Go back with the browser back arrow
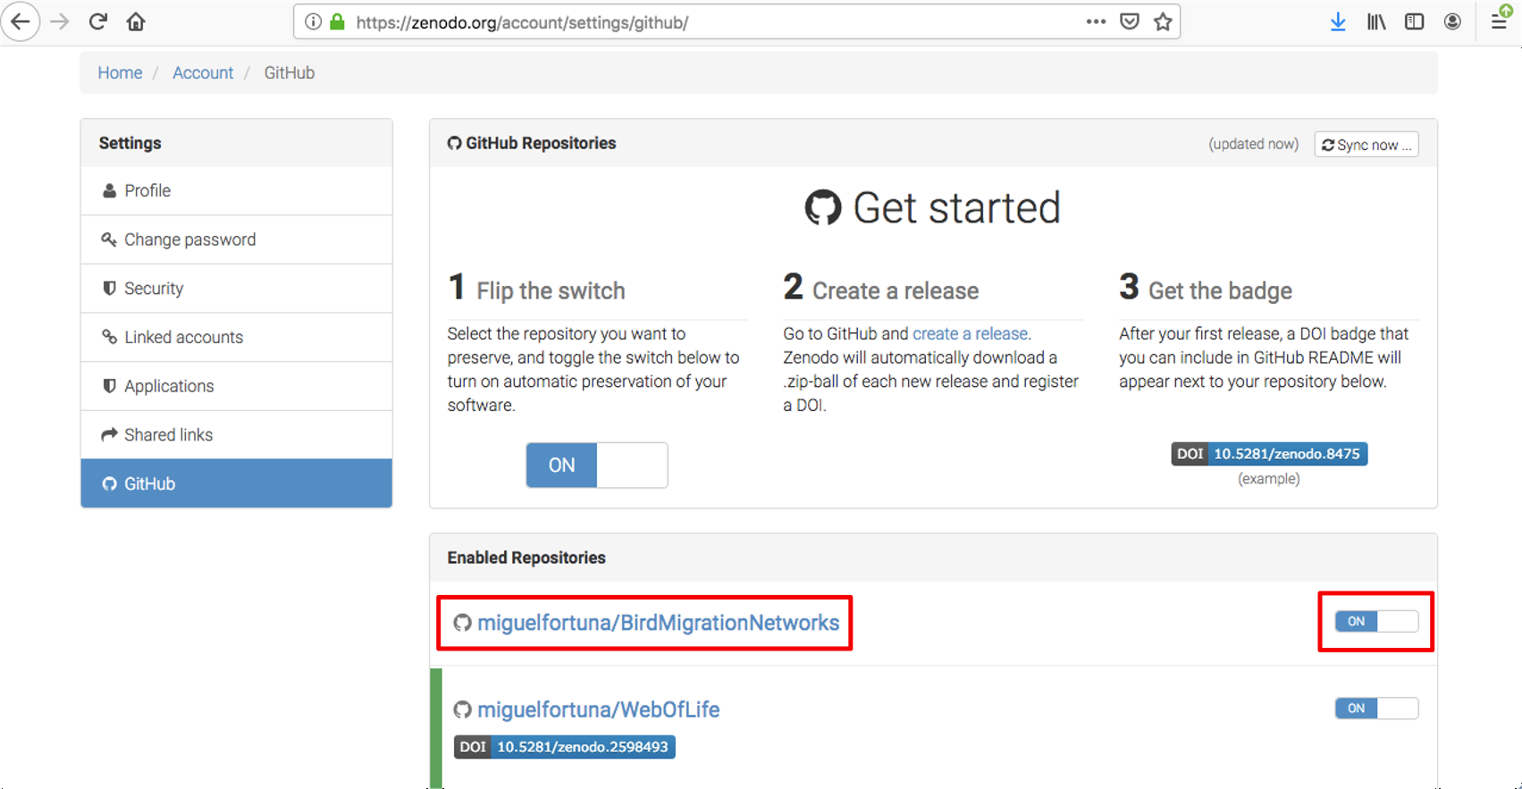Image resolution: width=1522 pixels, height=789 pixels. [20, 21]
